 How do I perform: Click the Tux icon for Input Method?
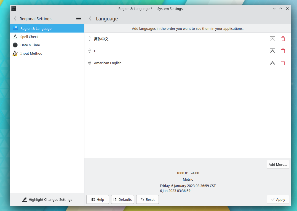point(15,53)
